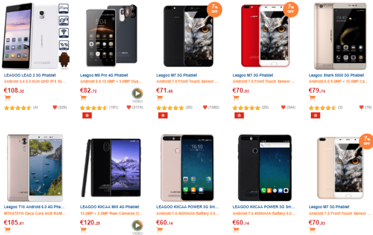Click the black KIICAA POWER phone image
The height and width of the screenshot is (235, 373).
pyautogui.click(x=265, y=167)
